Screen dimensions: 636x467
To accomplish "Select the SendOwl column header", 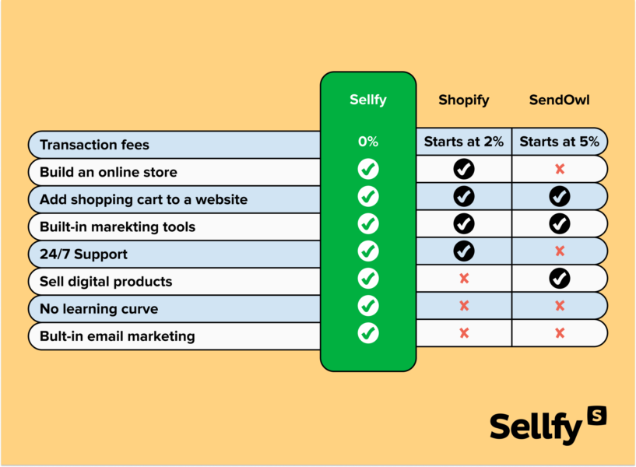I will 559,100.
